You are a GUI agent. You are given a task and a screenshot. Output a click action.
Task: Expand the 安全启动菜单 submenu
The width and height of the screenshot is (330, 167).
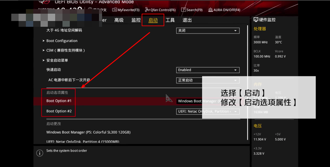57,60
